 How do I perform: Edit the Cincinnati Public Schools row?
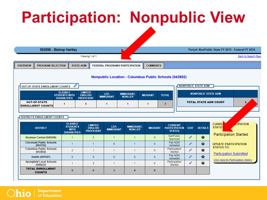coord(190,144)
